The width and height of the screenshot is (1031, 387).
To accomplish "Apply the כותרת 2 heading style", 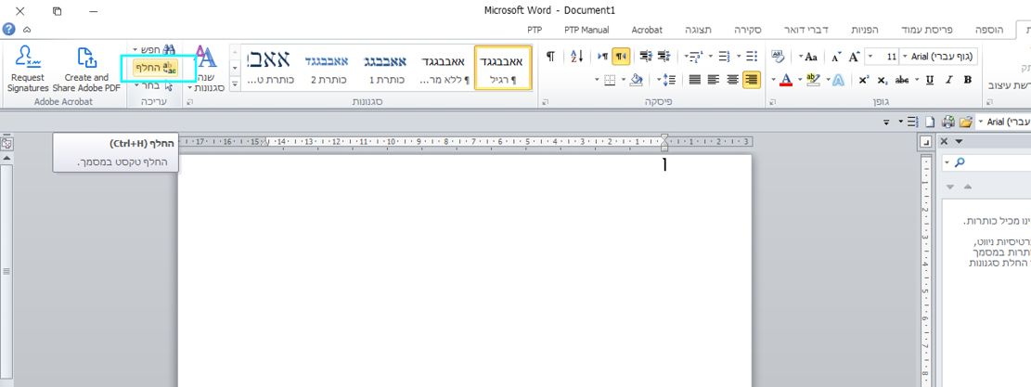I will click(x=327, y=69).
